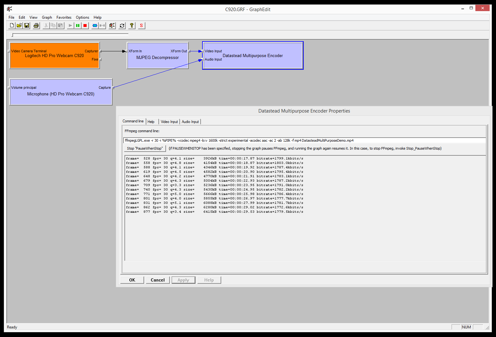Open the View menu
The height and width of the screenshot is (337, 496).
point(33,17)
